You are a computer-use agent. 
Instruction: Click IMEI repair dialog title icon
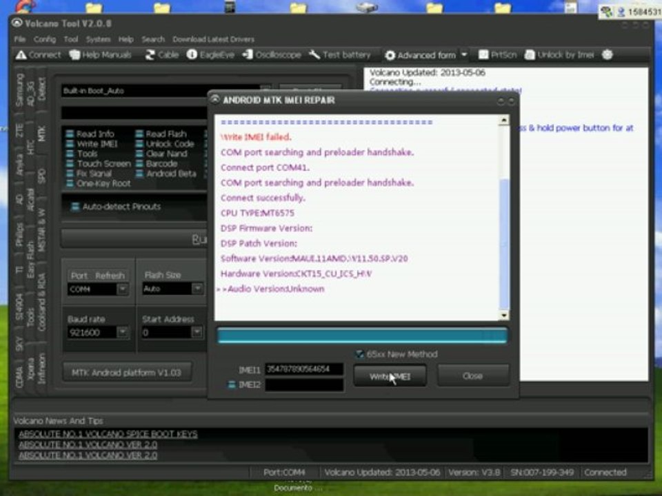pos(215,99)
